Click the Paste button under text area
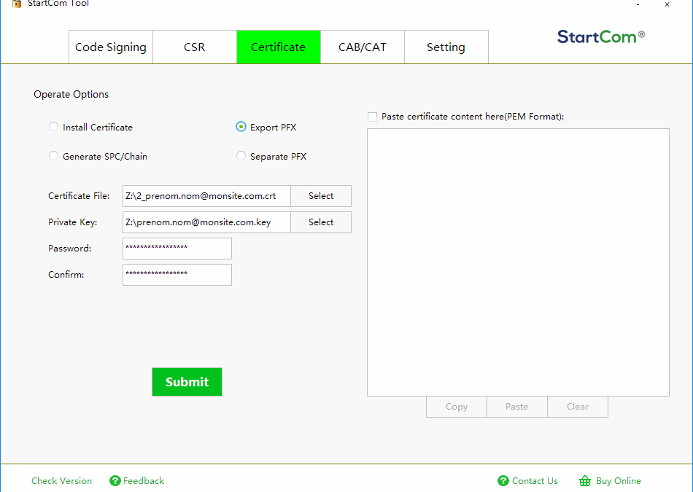Image resolution: width=693 pixels, height=492 pixels. pos(517,407)
